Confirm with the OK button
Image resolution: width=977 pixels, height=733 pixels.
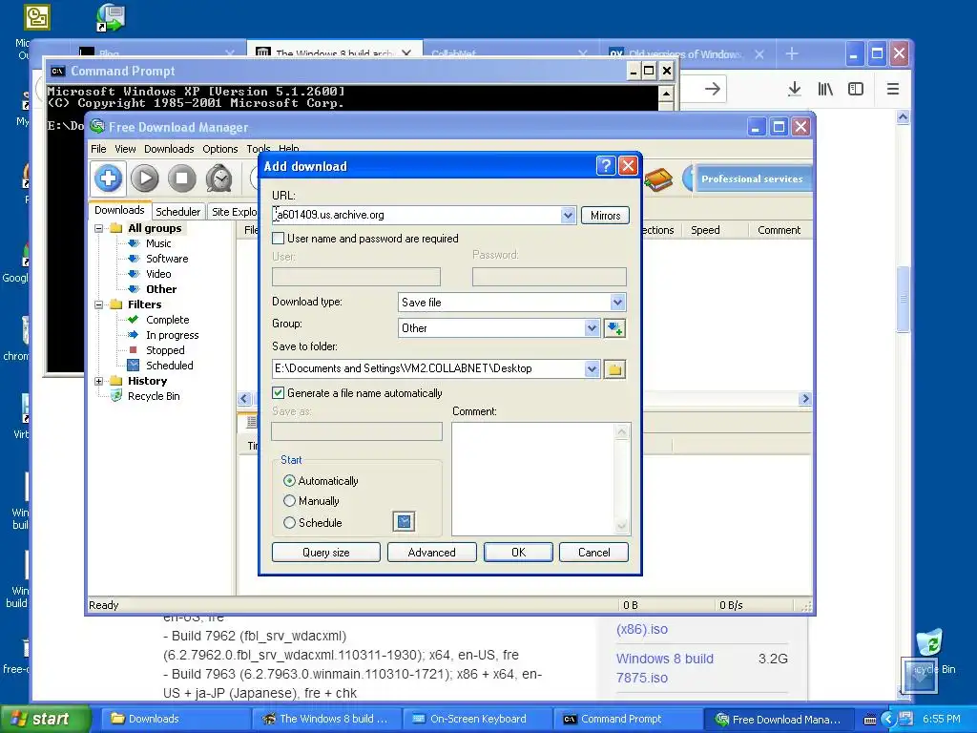coord(518,553)
